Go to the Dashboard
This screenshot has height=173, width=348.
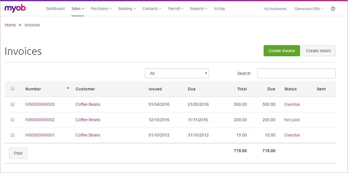pyautogui.click(x=55, y=8)
